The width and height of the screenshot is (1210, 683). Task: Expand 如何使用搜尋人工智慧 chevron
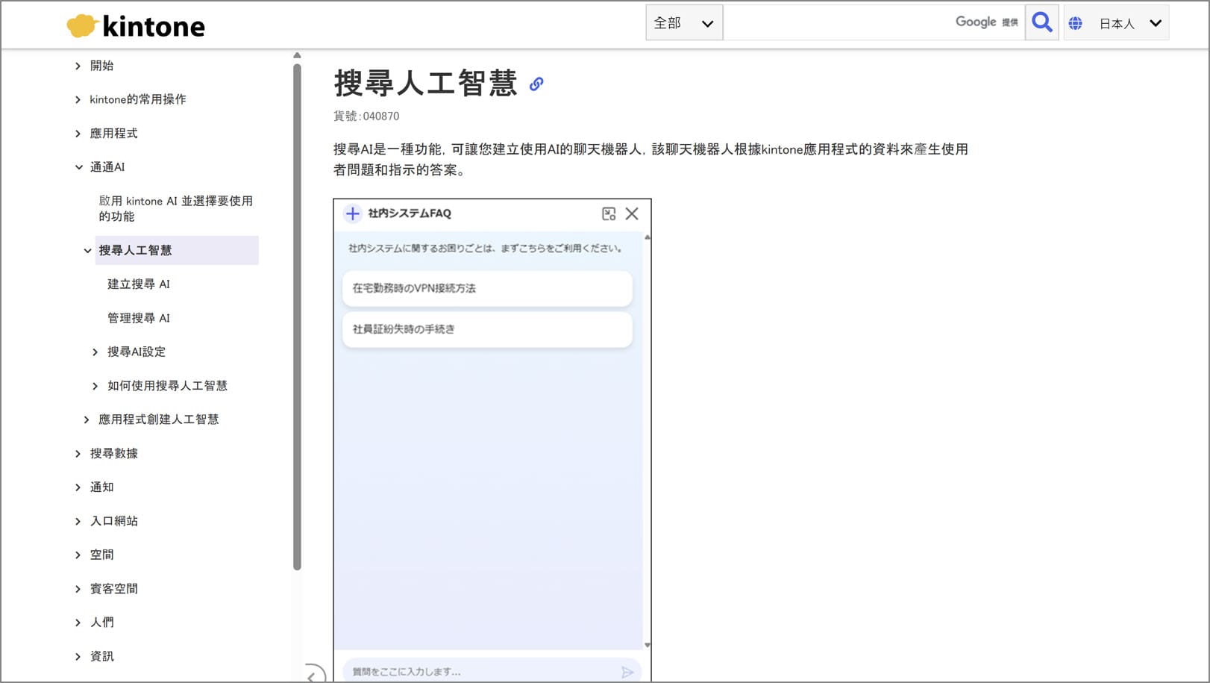[x=95, y=386]
